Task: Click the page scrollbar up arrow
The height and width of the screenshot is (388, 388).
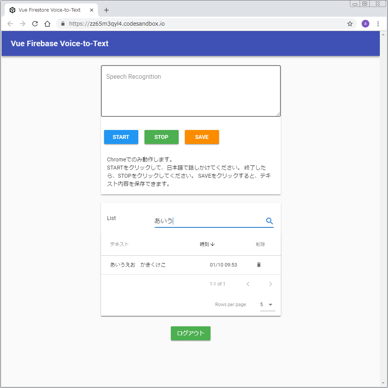Action: pyautogui.click(x=383, y=35)
